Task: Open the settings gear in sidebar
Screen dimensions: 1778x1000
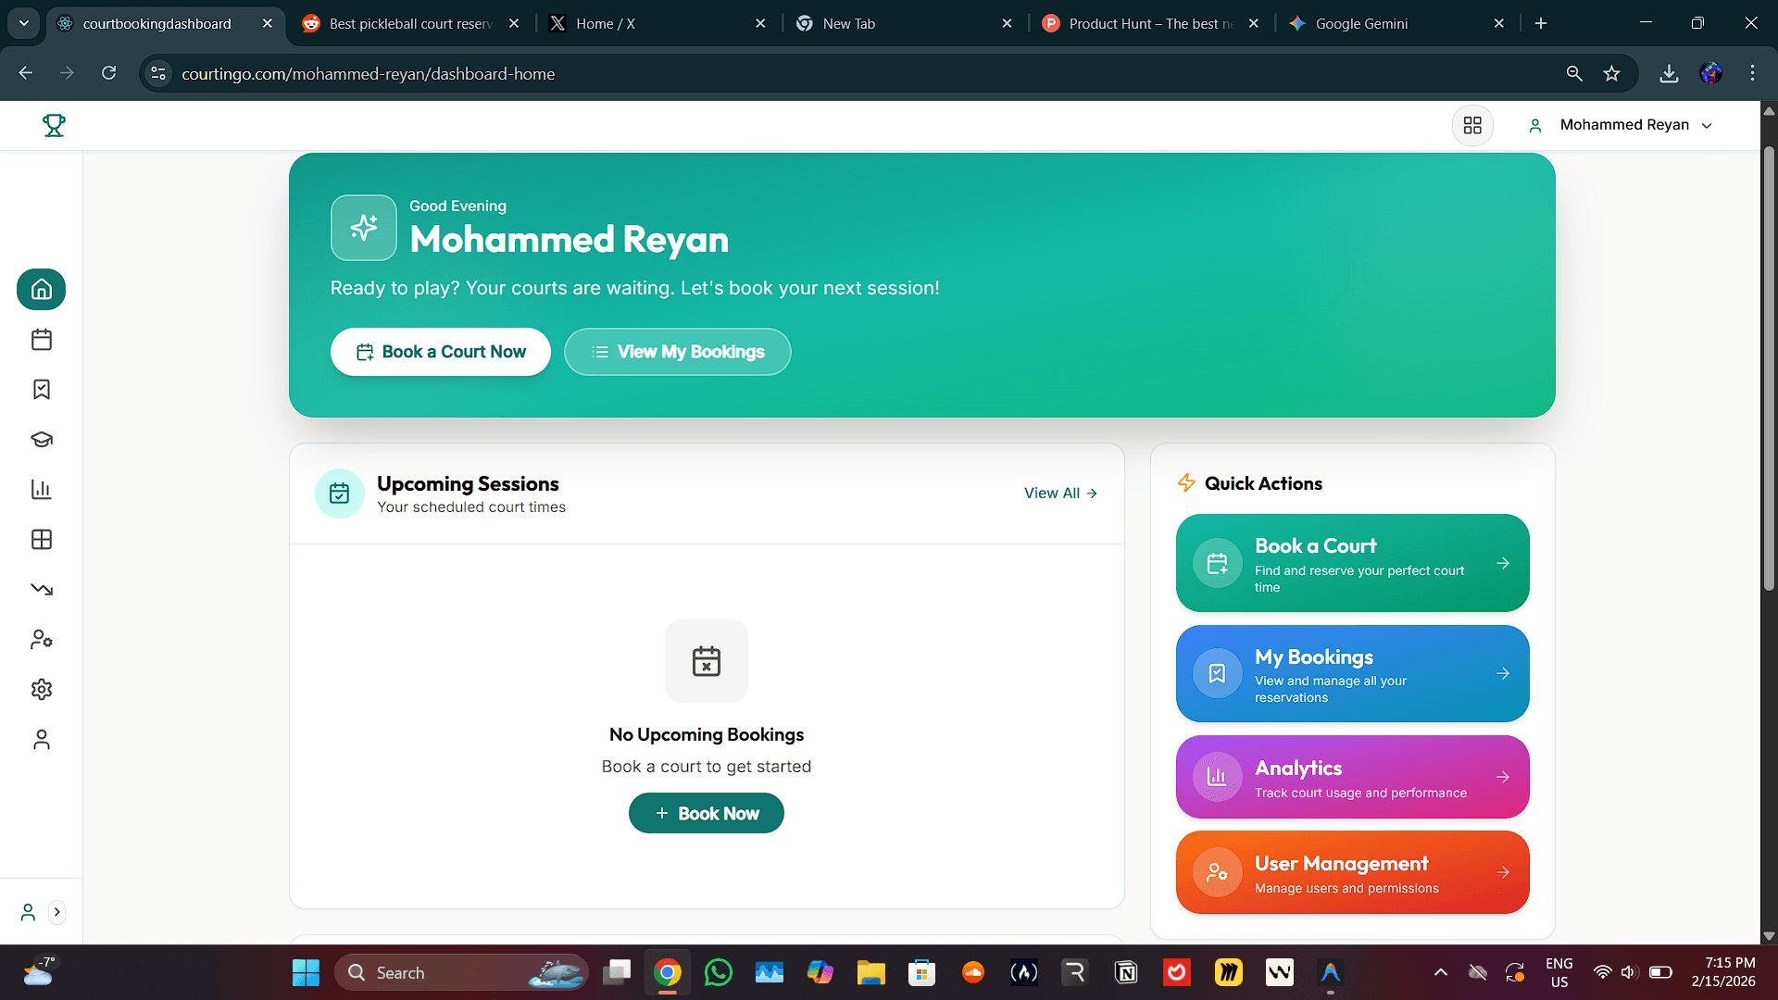Action: [x=42, y=690]
